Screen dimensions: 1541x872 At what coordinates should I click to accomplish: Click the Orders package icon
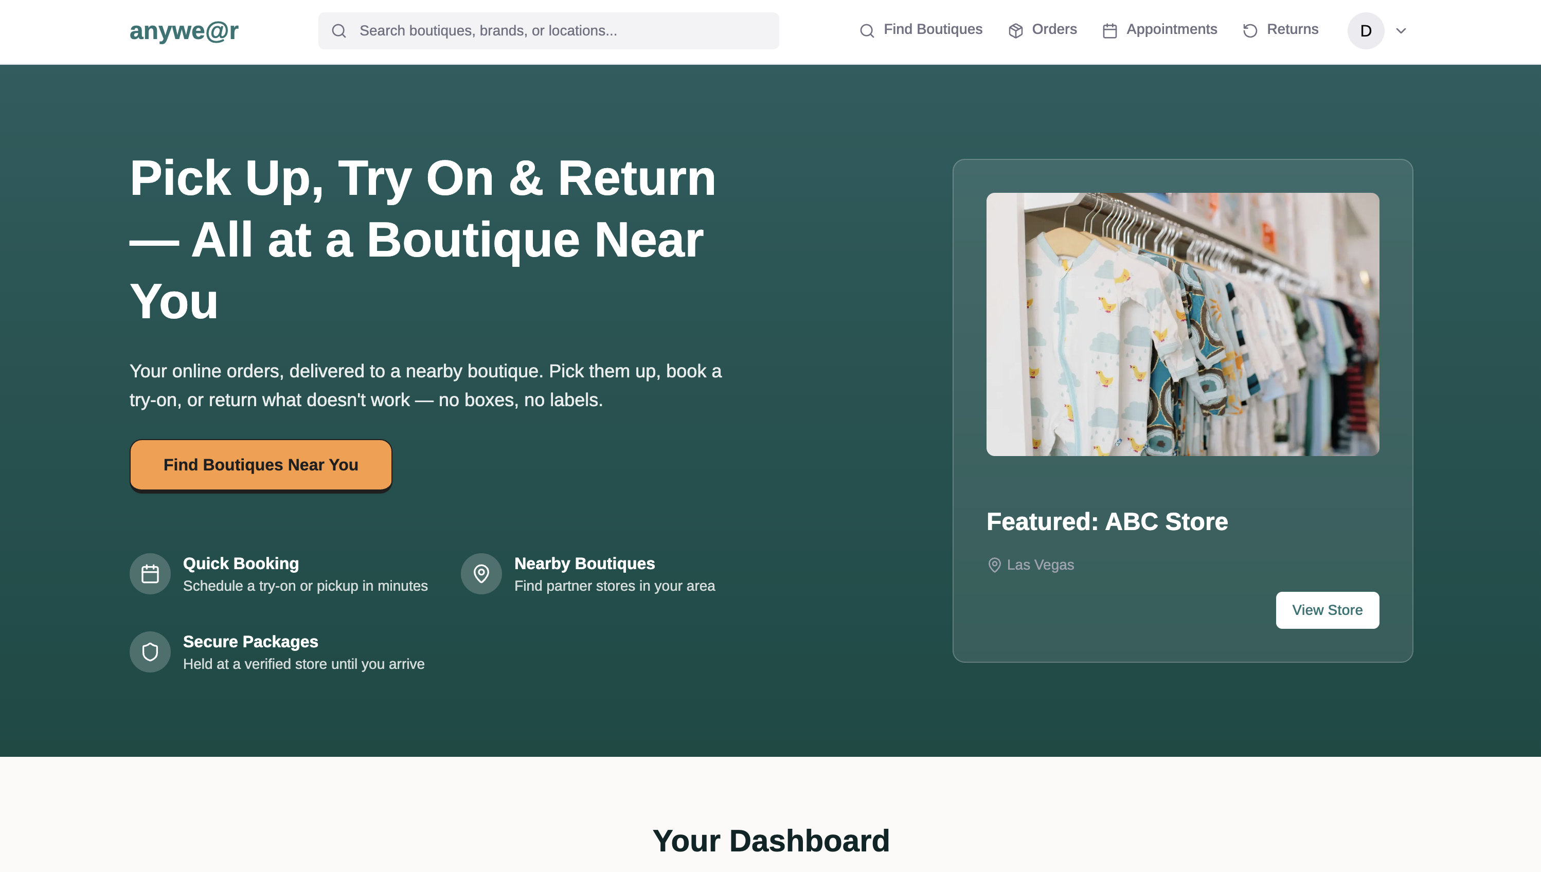click(1015, 30)
